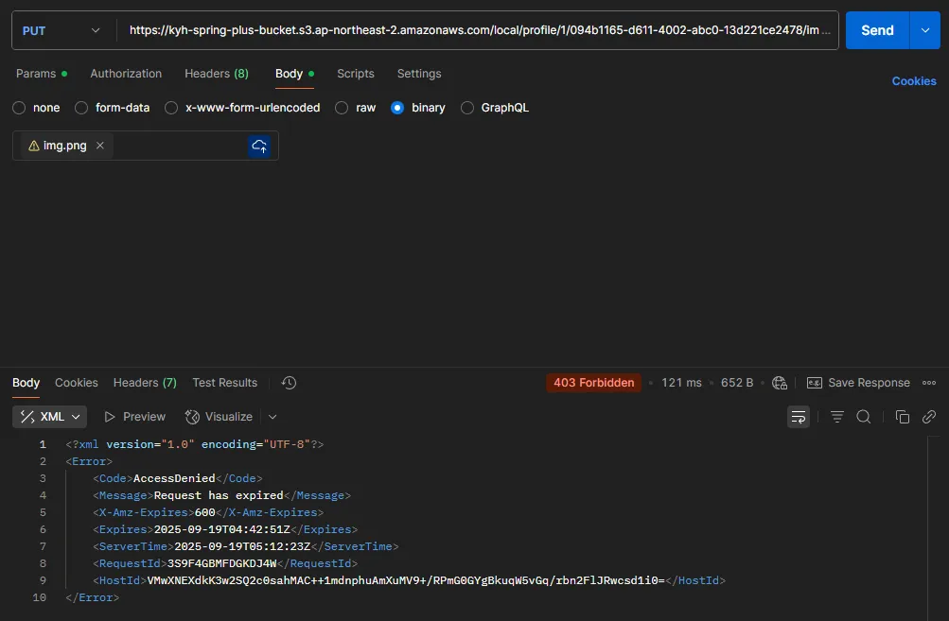Click the request URL field

click(478, 30)
